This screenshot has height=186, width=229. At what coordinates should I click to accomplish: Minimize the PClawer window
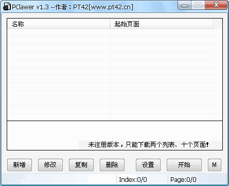tap(185, 5)
